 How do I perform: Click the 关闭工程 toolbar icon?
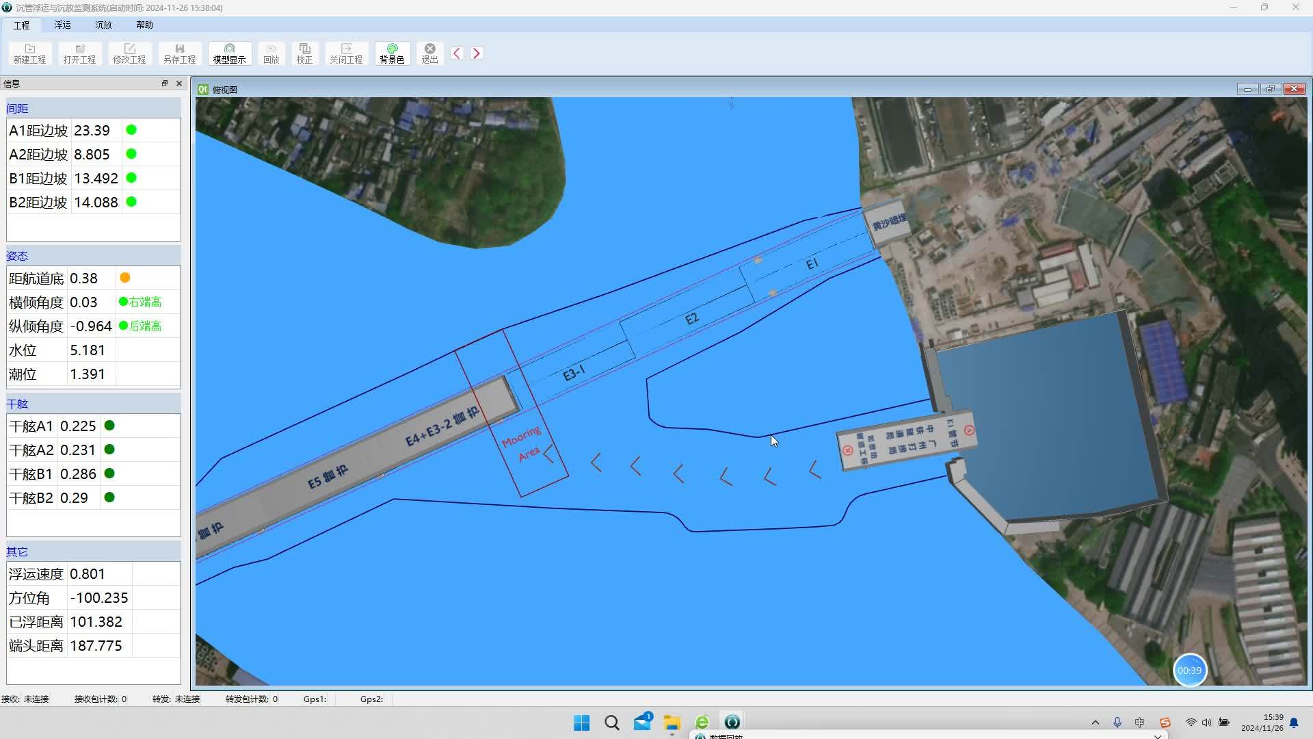pos(346,53)
